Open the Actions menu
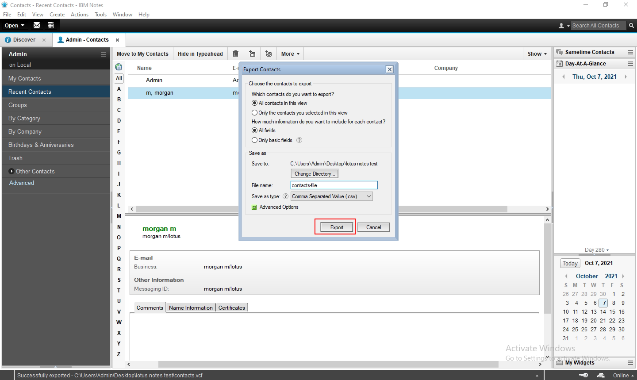The height and width of the screenshot is (380, 637). pos(80,15)
